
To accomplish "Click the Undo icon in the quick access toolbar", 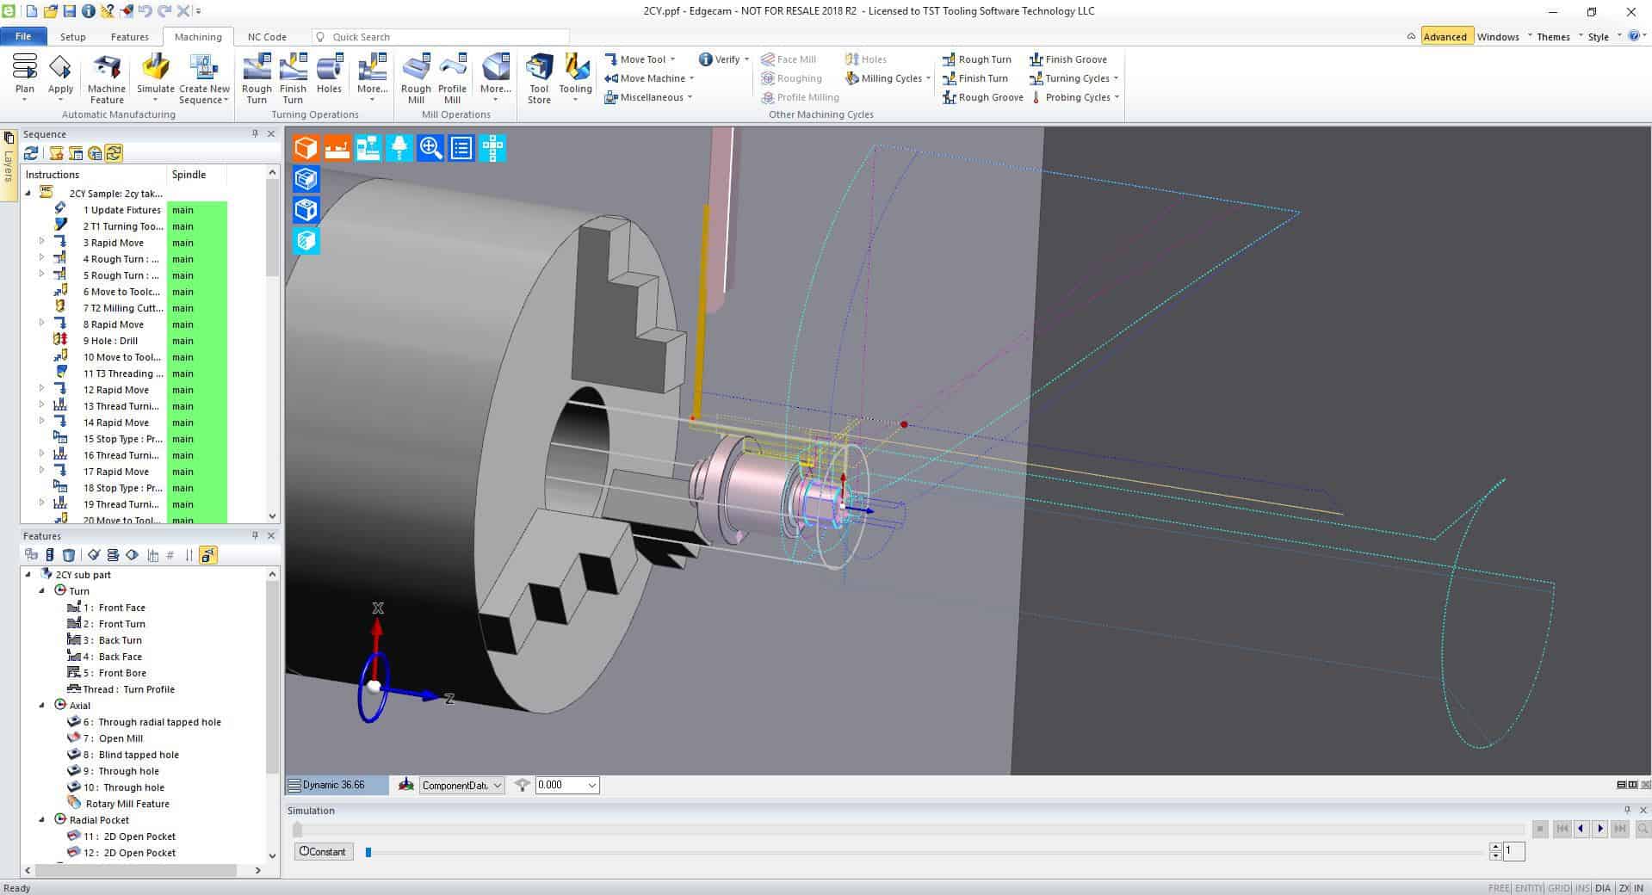I will (144, 11).
